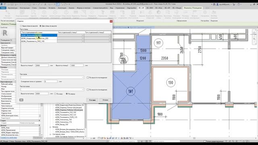The height and width of the screenshot is (145, 258).
Task: Click the Revit application logo icon
Action: pyautogui.click(x=2, y=4)
